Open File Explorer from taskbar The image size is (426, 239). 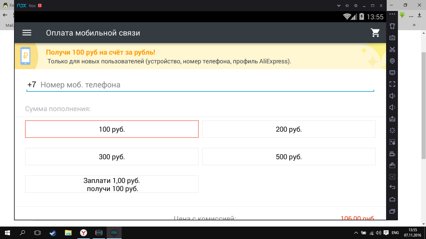click(x=68, y=232)
